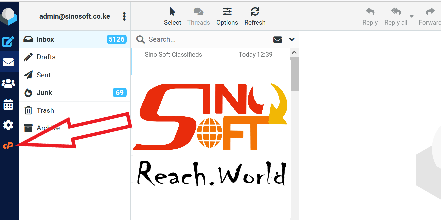The height and width of the screenshot is (220, 441).
Task: Expand the search options chevron
Action: 292,39
